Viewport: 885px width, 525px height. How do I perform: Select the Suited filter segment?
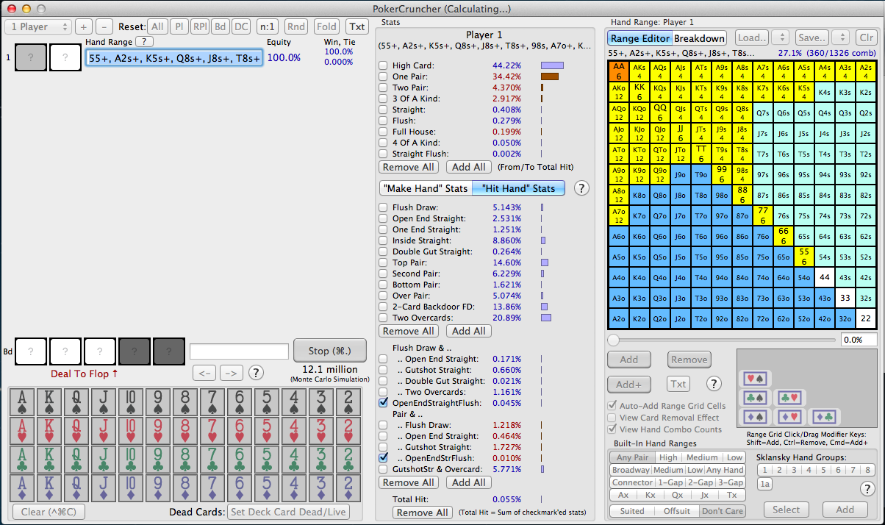pos(632,510)
